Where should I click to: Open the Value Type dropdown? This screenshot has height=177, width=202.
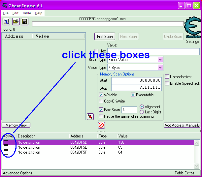160,67
